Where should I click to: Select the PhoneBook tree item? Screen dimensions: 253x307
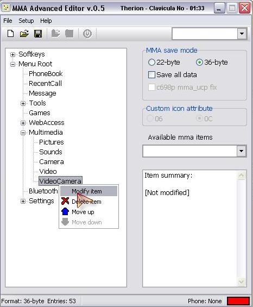tap(46, 73)
